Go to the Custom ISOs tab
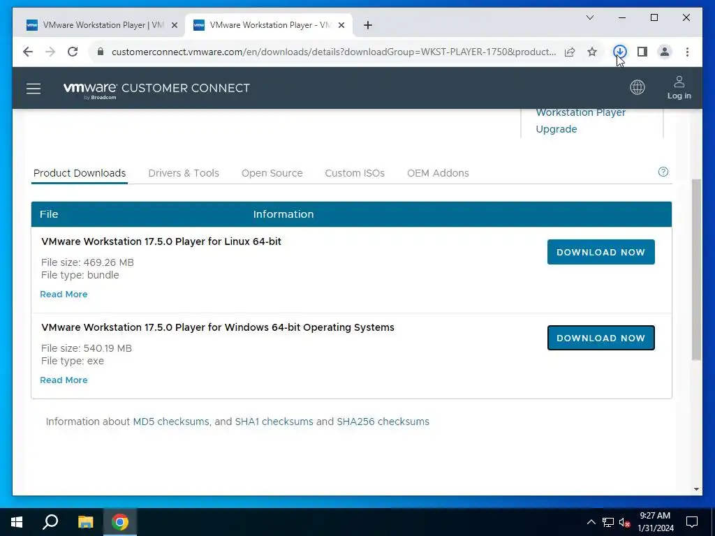Screen dimensions: 715x536 pyautogui.click(x=355, y=173)
